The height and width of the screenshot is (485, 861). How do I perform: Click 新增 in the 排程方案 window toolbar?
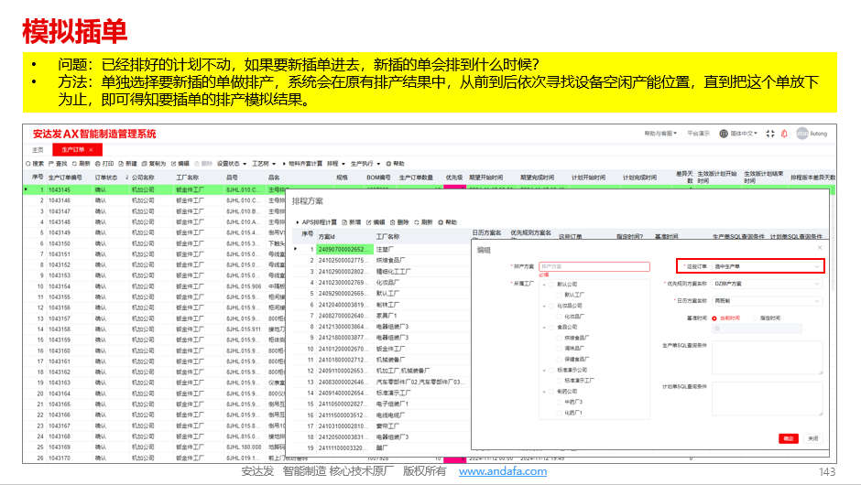coord(352,222)
